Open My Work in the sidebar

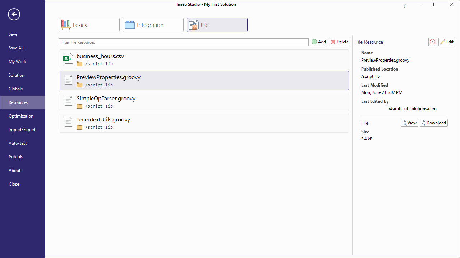pos(22,62)
